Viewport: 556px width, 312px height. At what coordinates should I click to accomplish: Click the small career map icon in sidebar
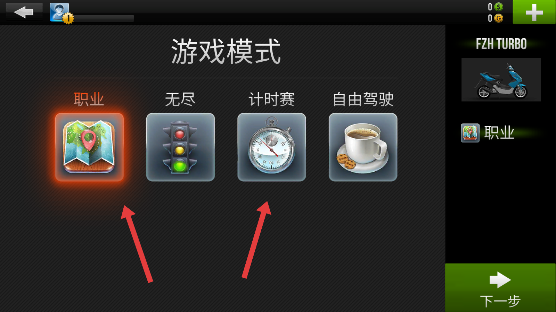[x=470, y=133]
